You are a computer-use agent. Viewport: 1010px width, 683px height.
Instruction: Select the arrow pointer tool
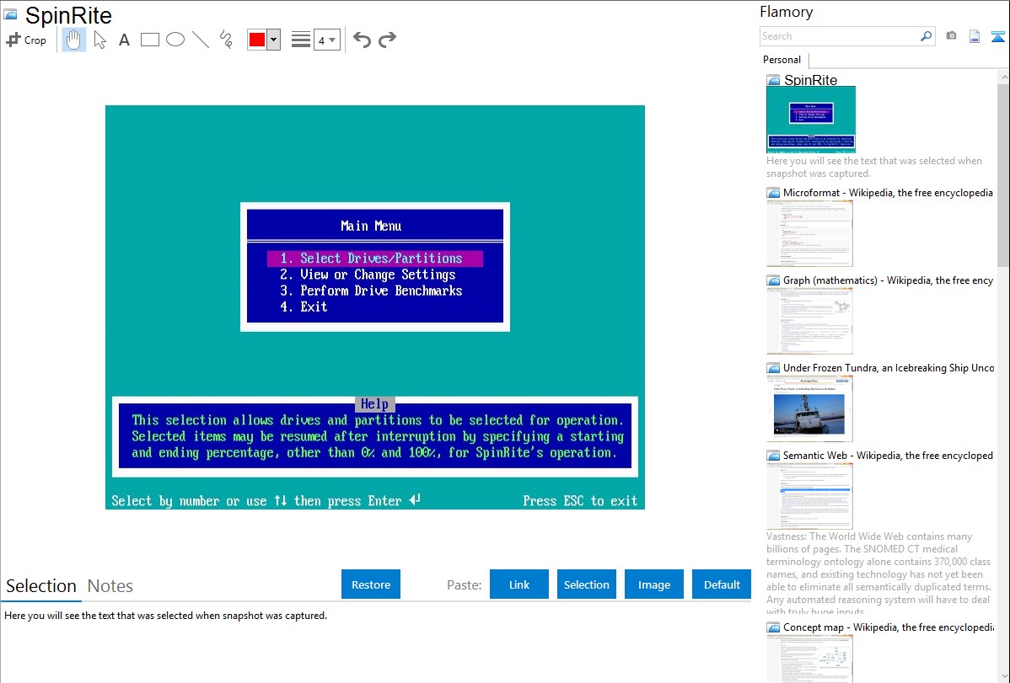99,40
